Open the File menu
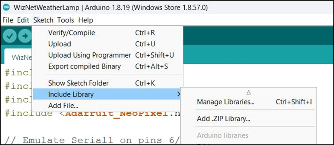 pyautogui.click(x=8, y=20)
